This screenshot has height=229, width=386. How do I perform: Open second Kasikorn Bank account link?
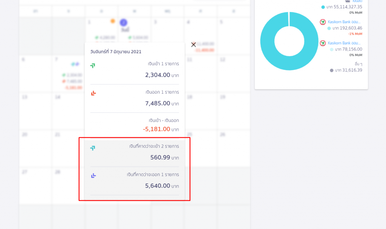coord(344,43)
